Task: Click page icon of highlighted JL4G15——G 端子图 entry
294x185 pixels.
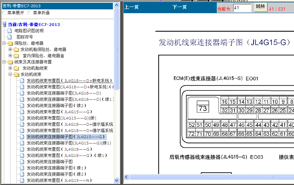Action: pos(22,137)
